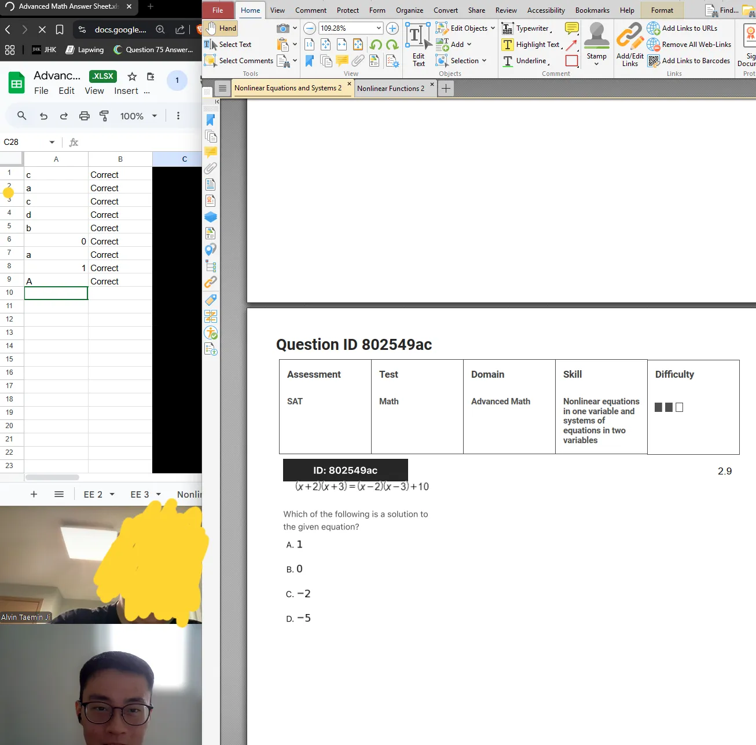
Task: Switch to the Nonlinear Functions 2 document tab
Action: coord(391,88)
